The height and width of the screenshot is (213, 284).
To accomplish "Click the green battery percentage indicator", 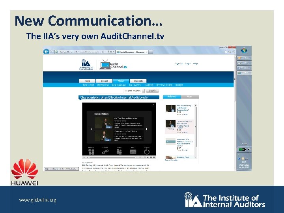I will tap(242, 149).
